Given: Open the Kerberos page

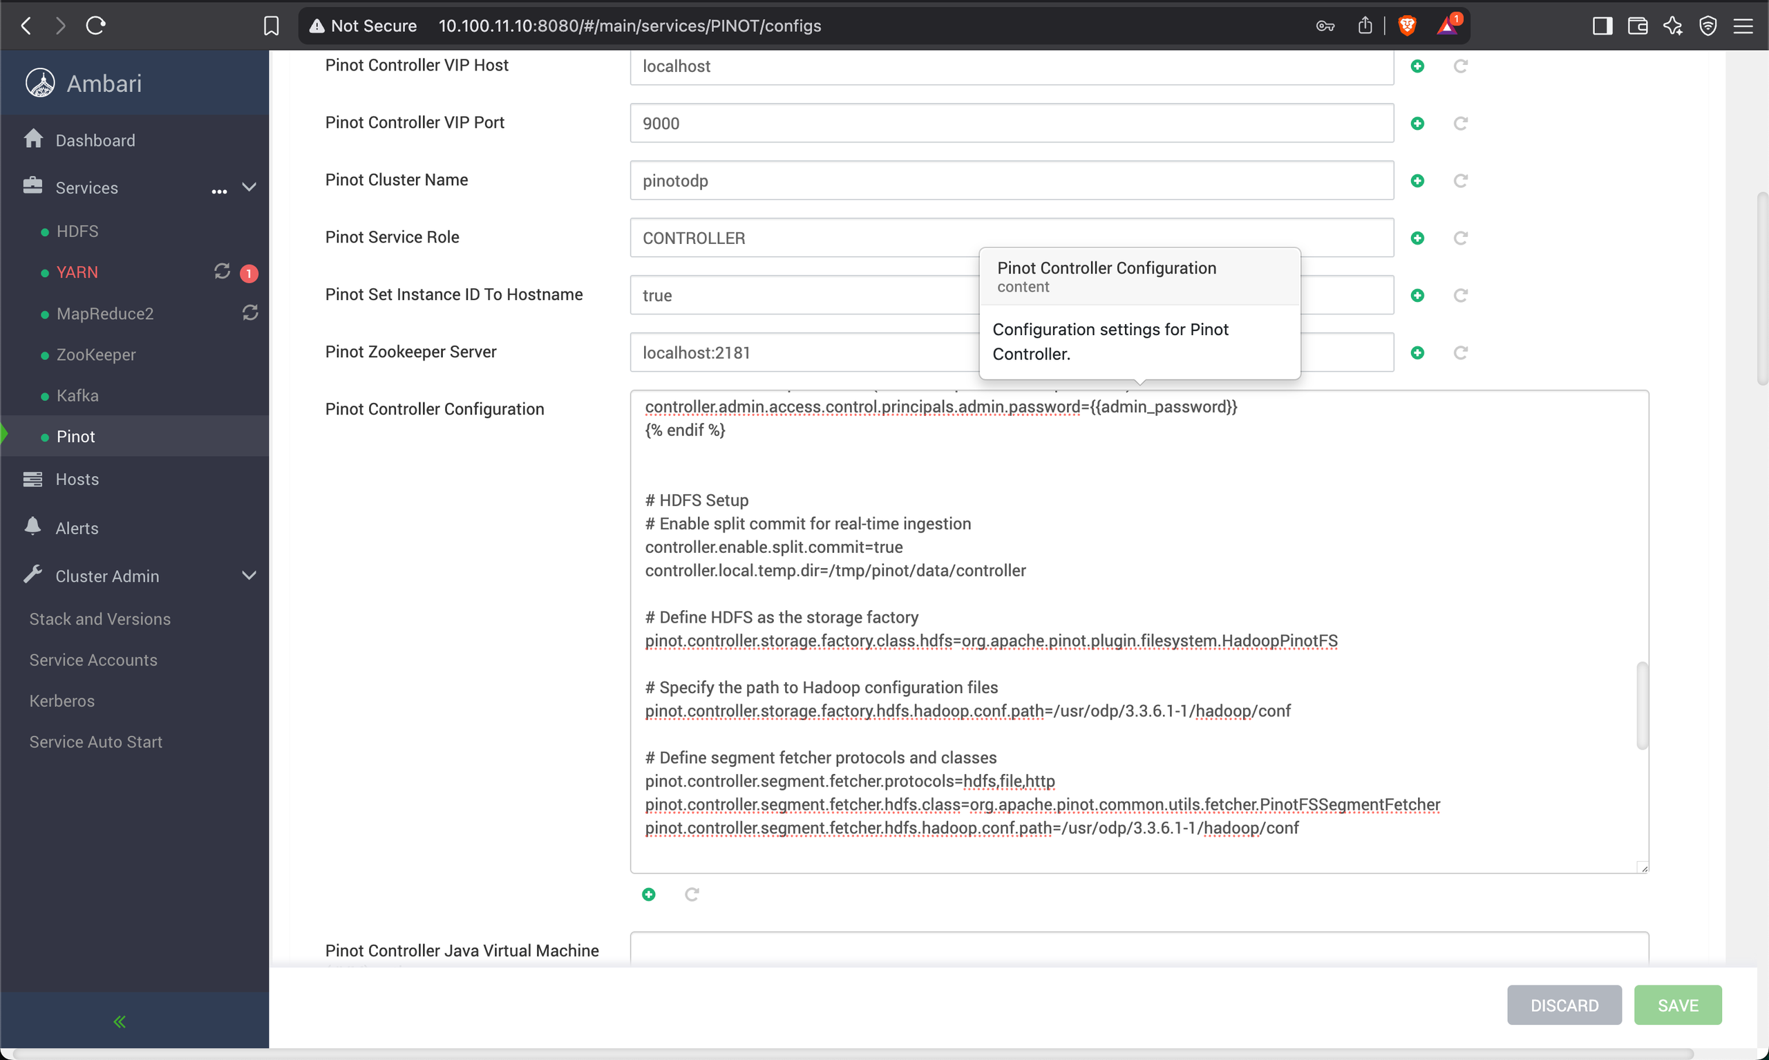Looking at the screenshot, I should pyautogui.click(x=62, y=700).
